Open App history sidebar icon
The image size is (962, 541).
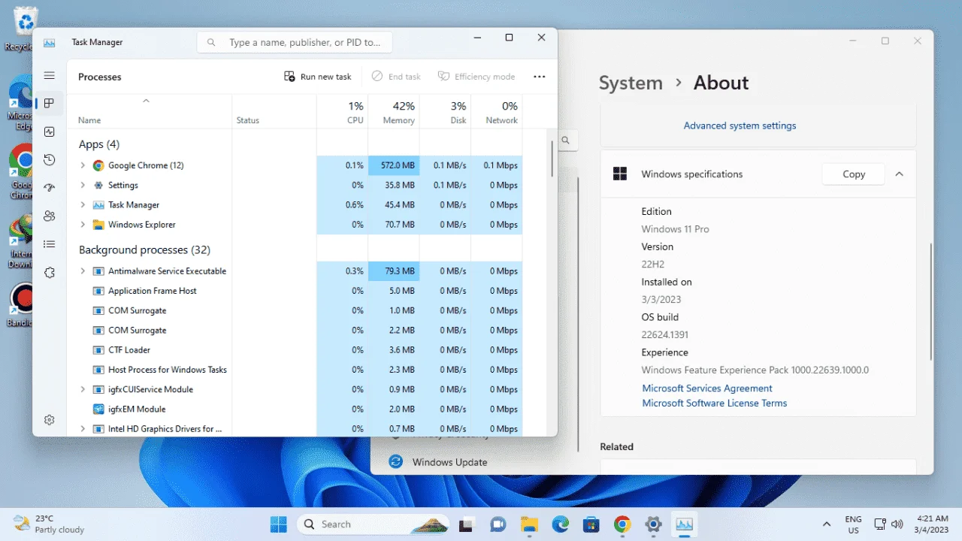coord(50,160)
